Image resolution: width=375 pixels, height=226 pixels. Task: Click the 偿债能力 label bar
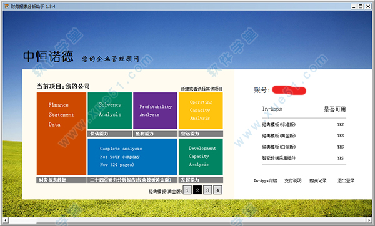coord(110,134)
